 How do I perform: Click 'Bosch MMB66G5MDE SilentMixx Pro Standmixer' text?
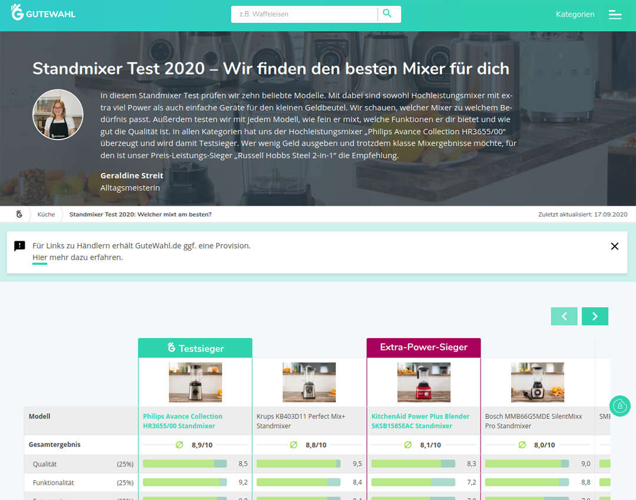(x=534, y=421)
